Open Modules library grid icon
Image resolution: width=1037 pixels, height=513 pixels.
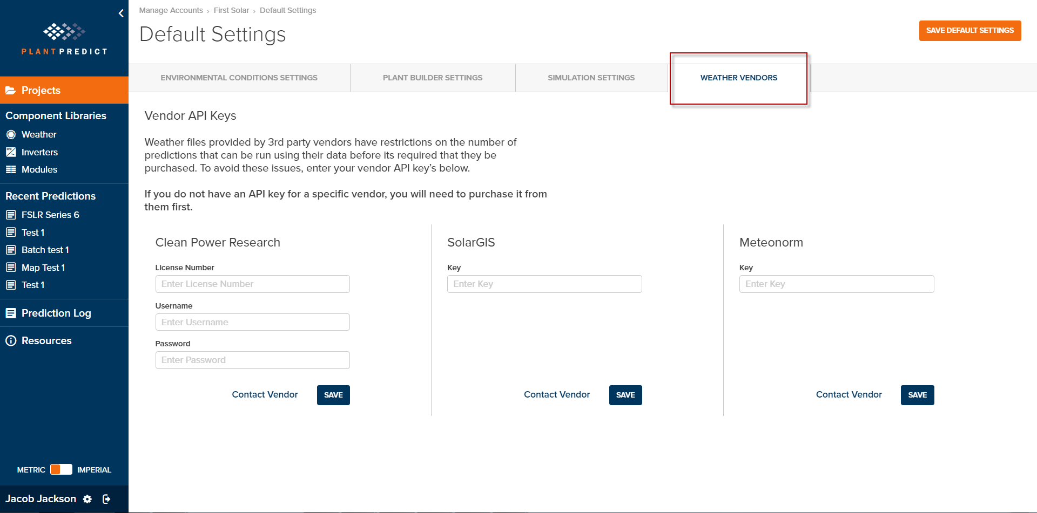click(x=11, y=169)
